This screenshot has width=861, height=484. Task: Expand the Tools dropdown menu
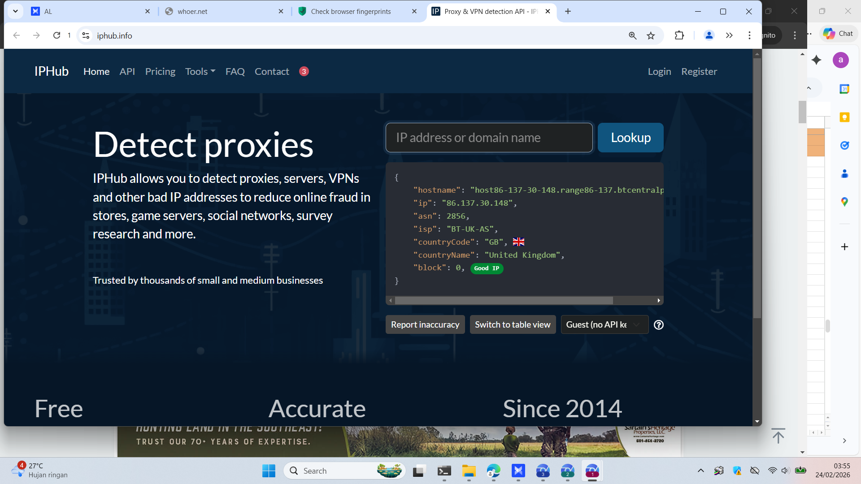(200, 72)
